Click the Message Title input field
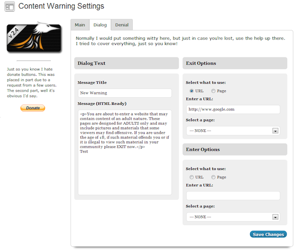The height and width of the screenshot is (252, 302). pos(124,93)
